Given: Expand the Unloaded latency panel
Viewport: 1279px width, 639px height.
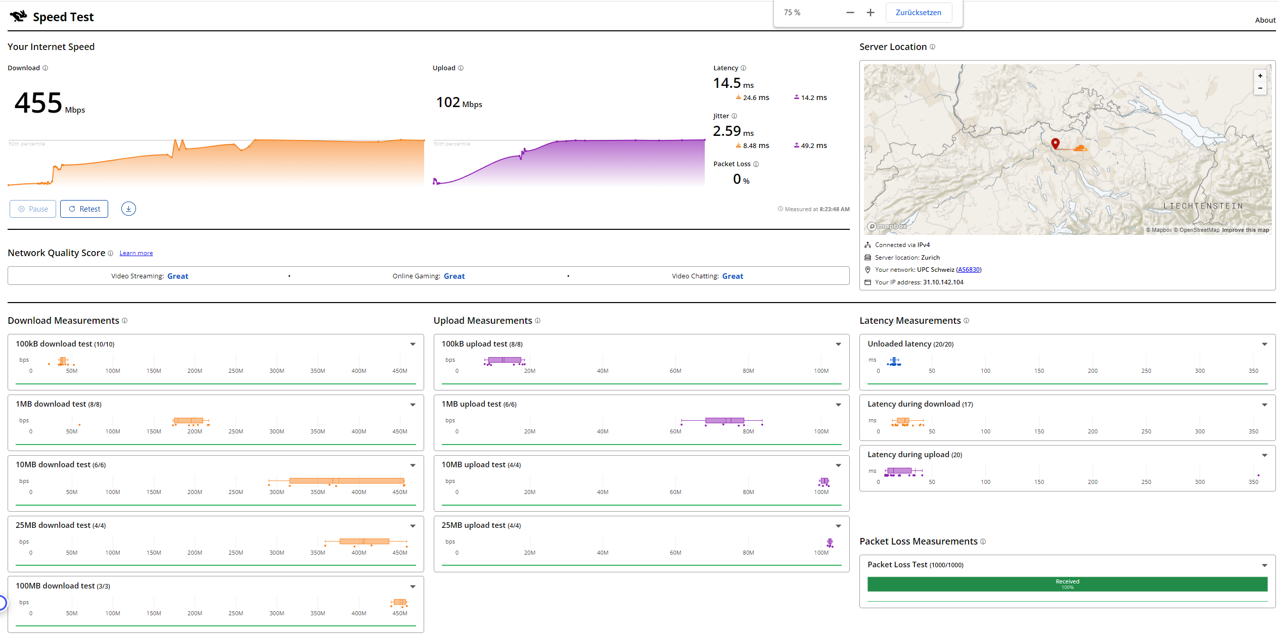Looking at the screenshot, I should click(x=1264, y=344).
